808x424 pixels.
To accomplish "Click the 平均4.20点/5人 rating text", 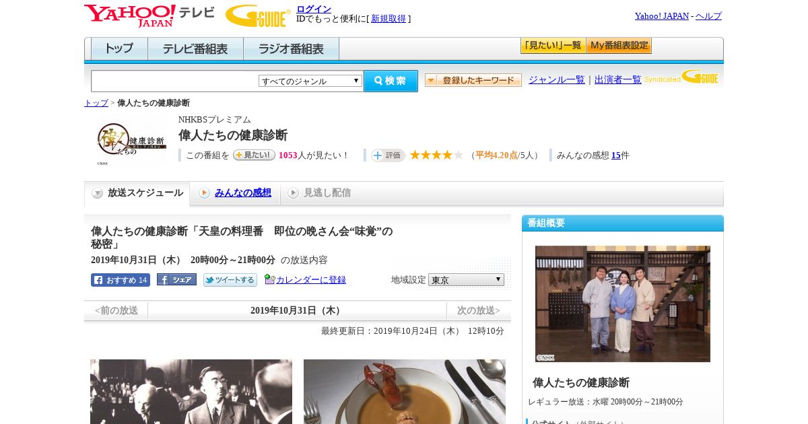I will (x=506, y=155).
